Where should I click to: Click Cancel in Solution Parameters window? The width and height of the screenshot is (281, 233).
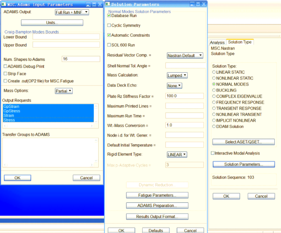coord(191,230)
